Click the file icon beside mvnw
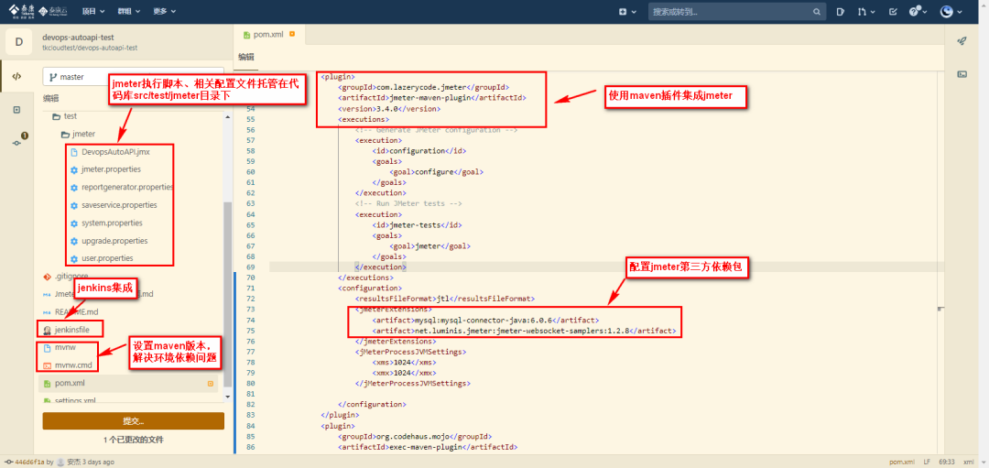The image size is (989, 468). (47, 347)
